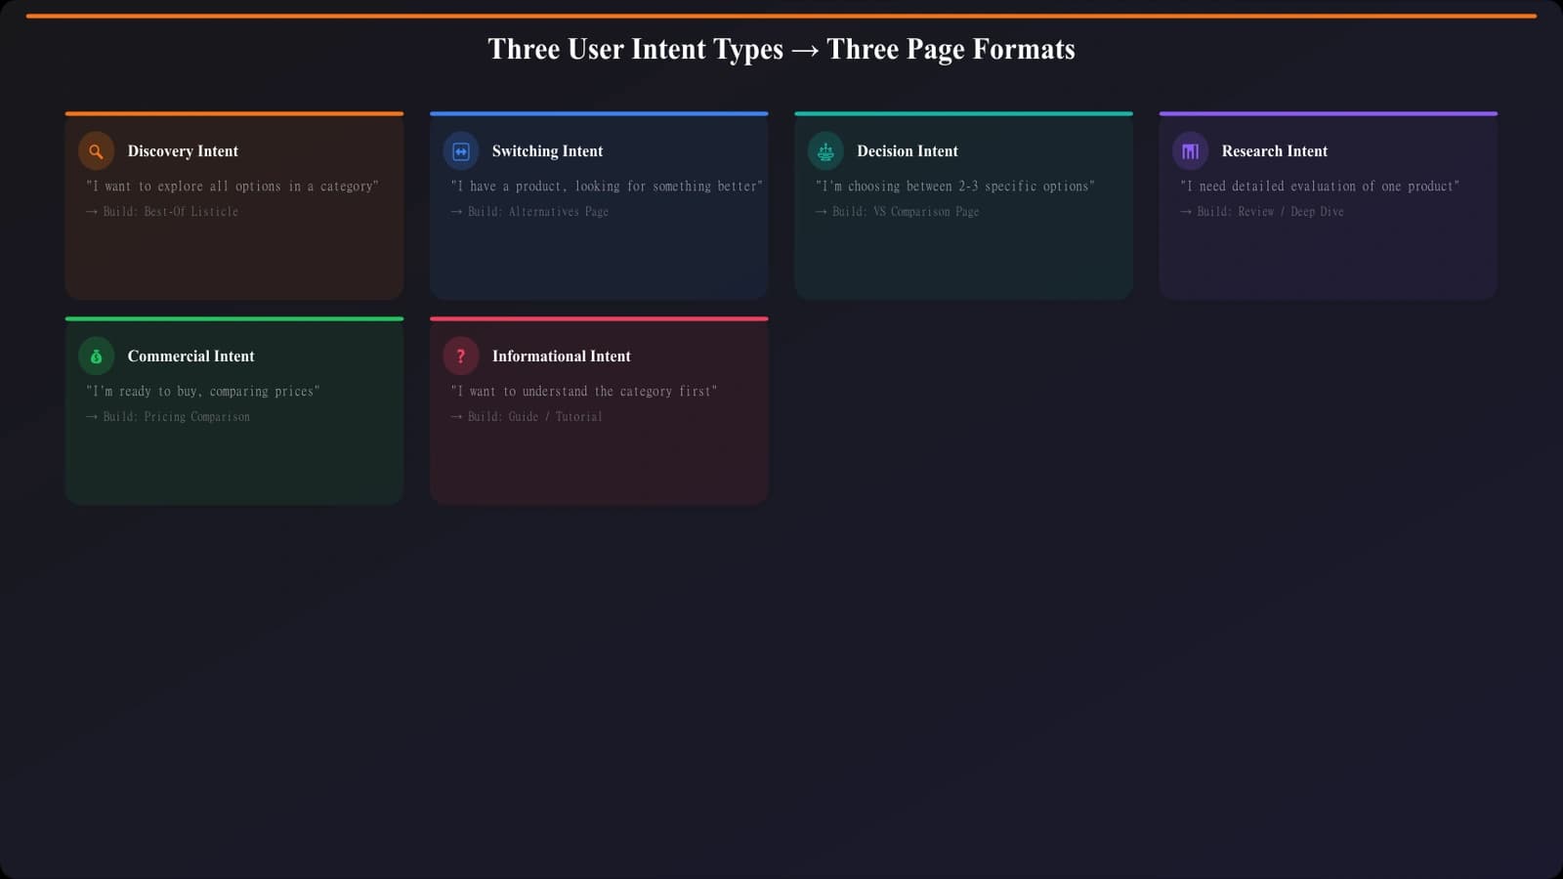1563x879 pixels.
Task: Open the VS Comparison Page build link
Action: pos(898,211)
